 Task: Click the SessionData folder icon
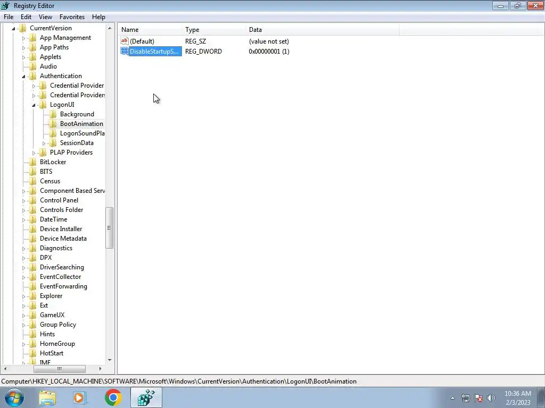click(53, 142)
